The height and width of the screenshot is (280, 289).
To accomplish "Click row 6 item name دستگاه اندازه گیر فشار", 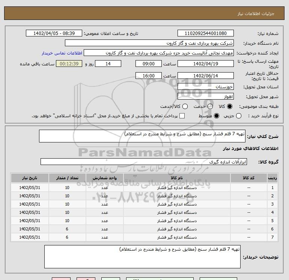I will [177, 229].
